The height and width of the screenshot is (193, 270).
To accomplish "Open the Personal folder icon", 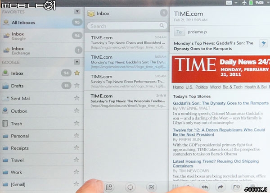I will [x=5, y=136].
